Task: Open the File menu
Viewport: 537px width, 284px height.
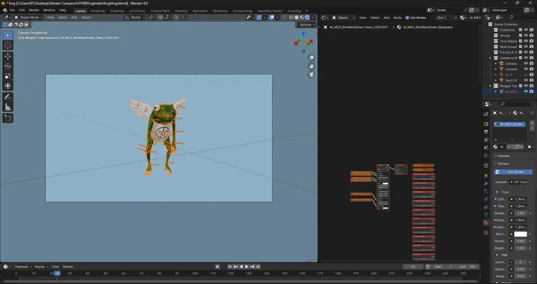Action: (x=12, y=10)
